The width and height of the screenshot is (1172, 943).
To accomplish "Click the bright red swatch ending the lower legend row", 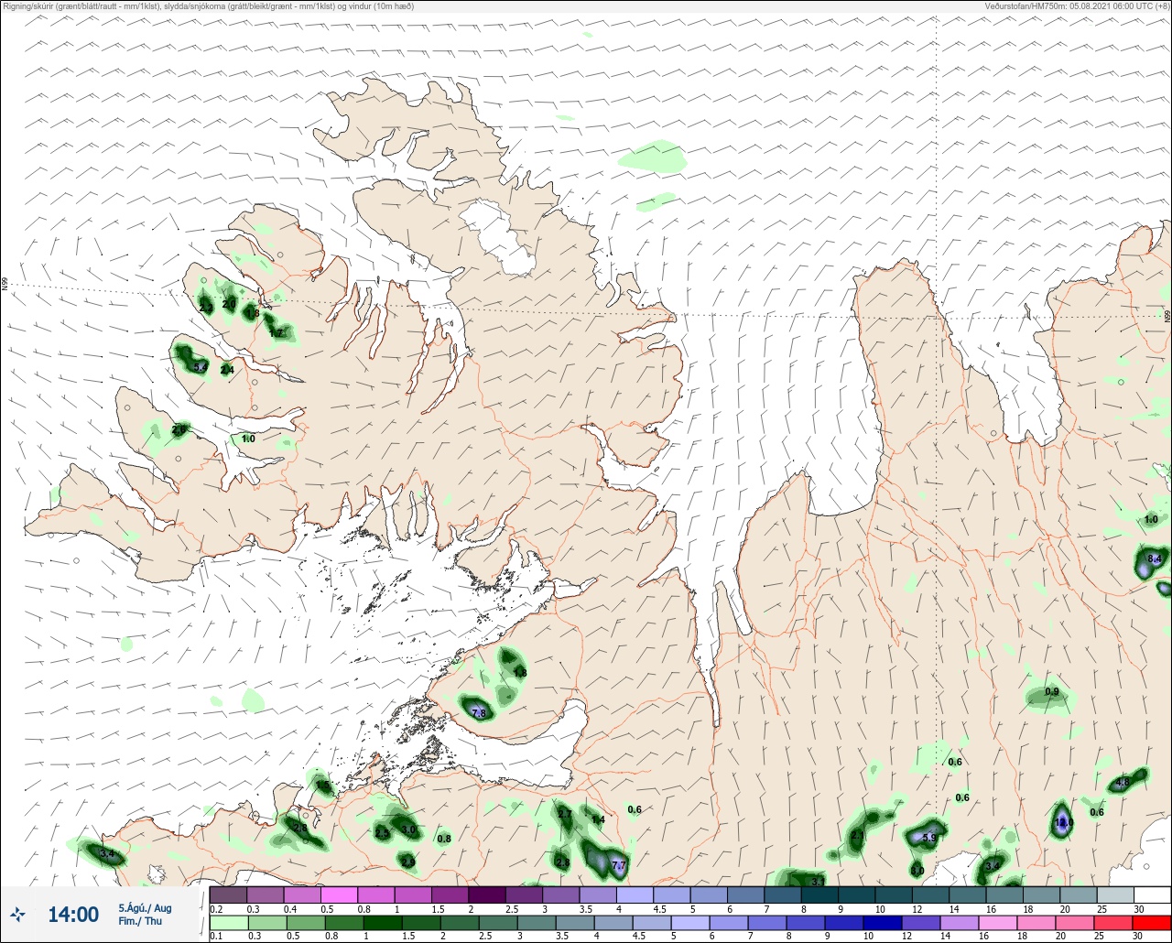I will coord(1152,924).
